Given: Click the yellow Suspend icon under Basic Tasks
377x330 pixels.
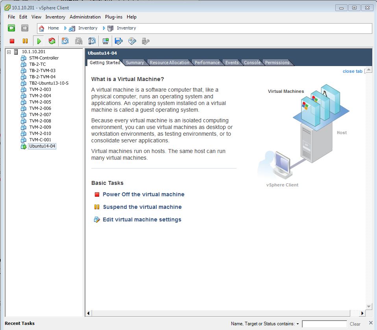Looking at the screenshot, I should 97,207.
